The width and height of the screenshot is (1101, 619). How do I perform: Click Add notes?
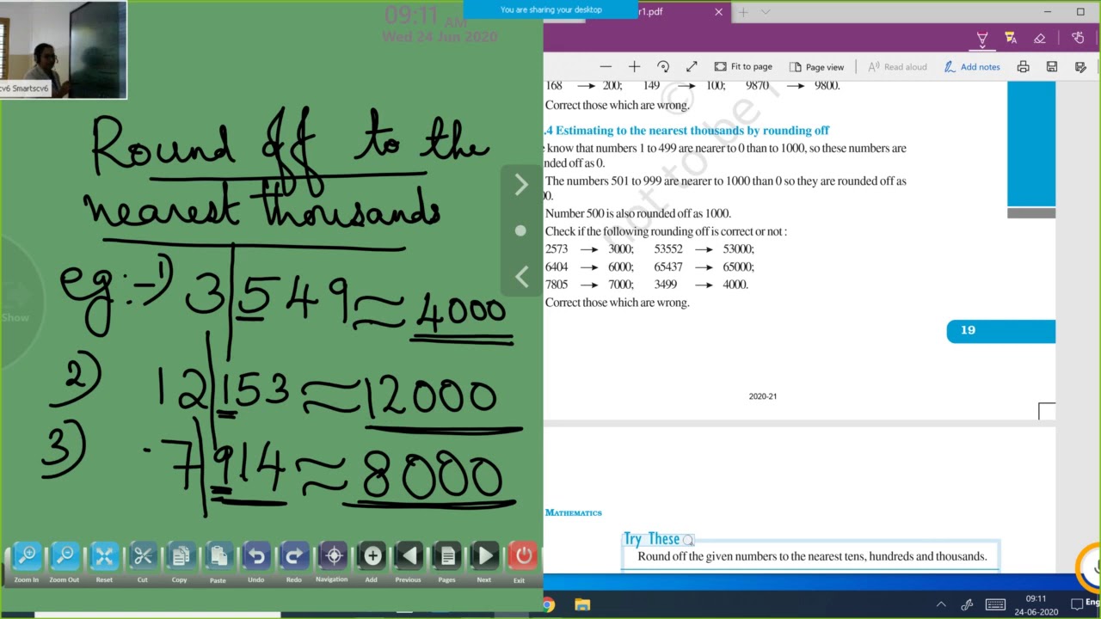pos(972,66)
